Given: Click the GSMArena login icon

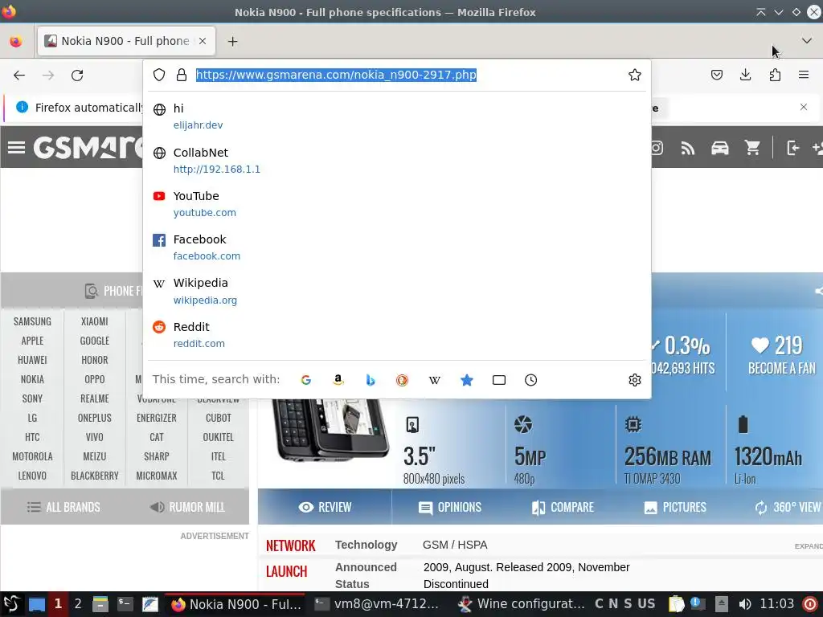Looking at the screenshot, I should (793, 149).
